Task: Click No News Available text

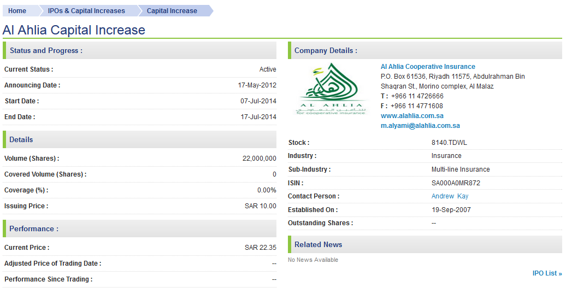Action: [313, 260]
